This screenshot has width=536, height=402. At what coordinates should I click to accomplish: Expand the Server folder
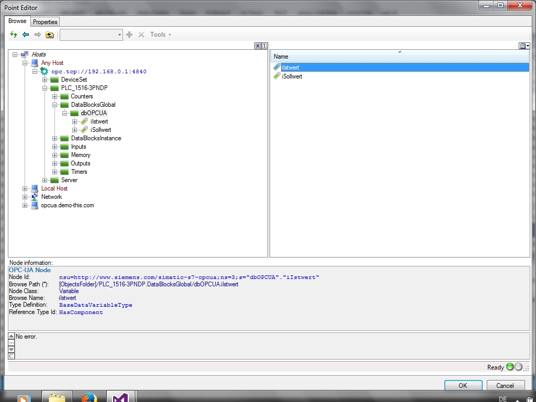click(x=44, y=180)
